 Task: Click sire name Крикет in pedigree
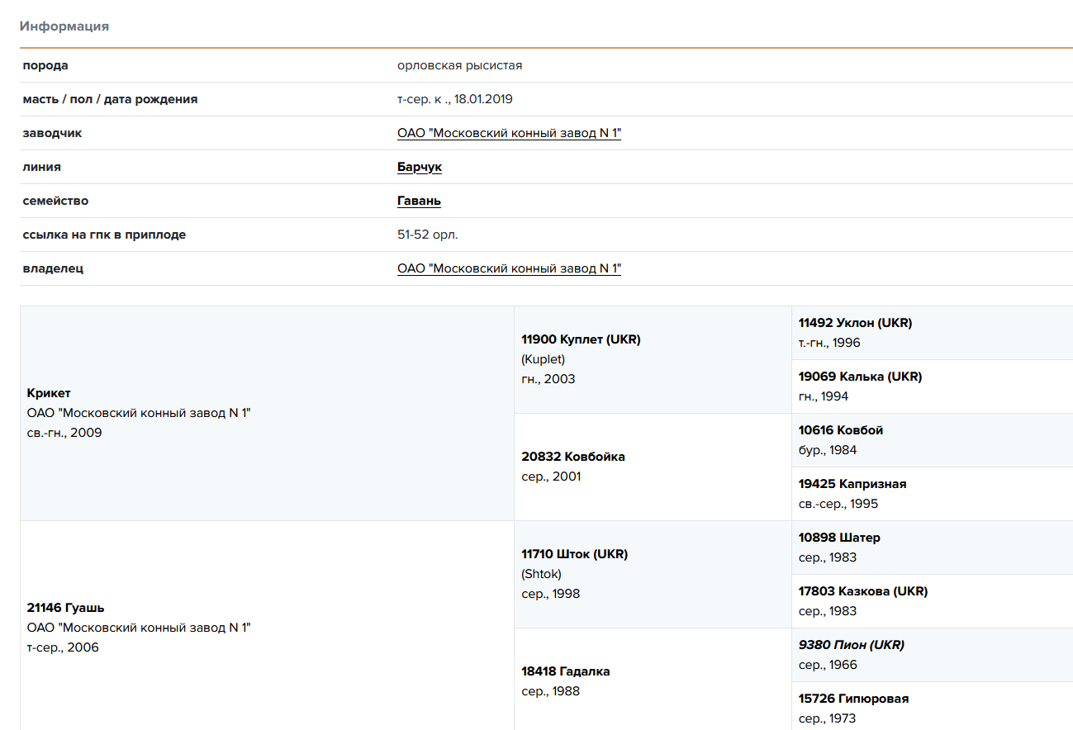(x=49, y=393)
